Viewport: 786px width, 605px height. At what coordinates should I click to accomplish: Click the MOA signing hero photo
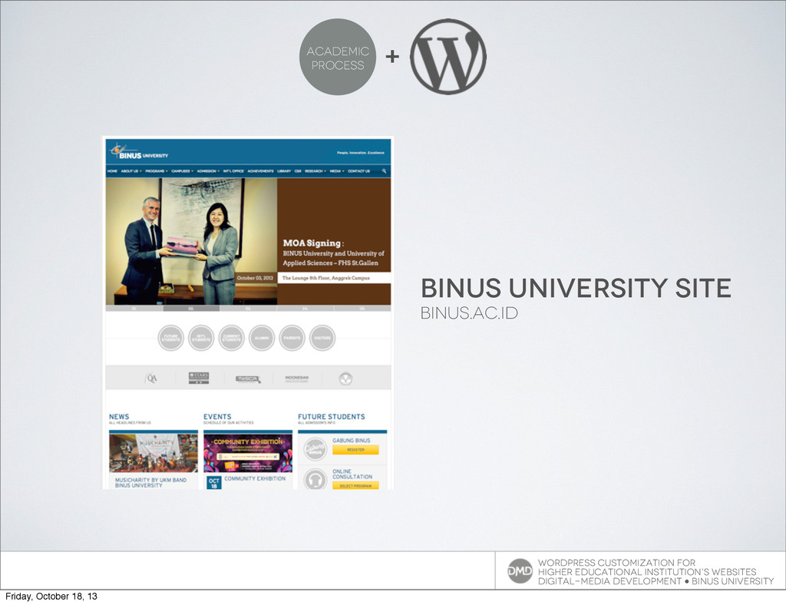pos(191,242)
